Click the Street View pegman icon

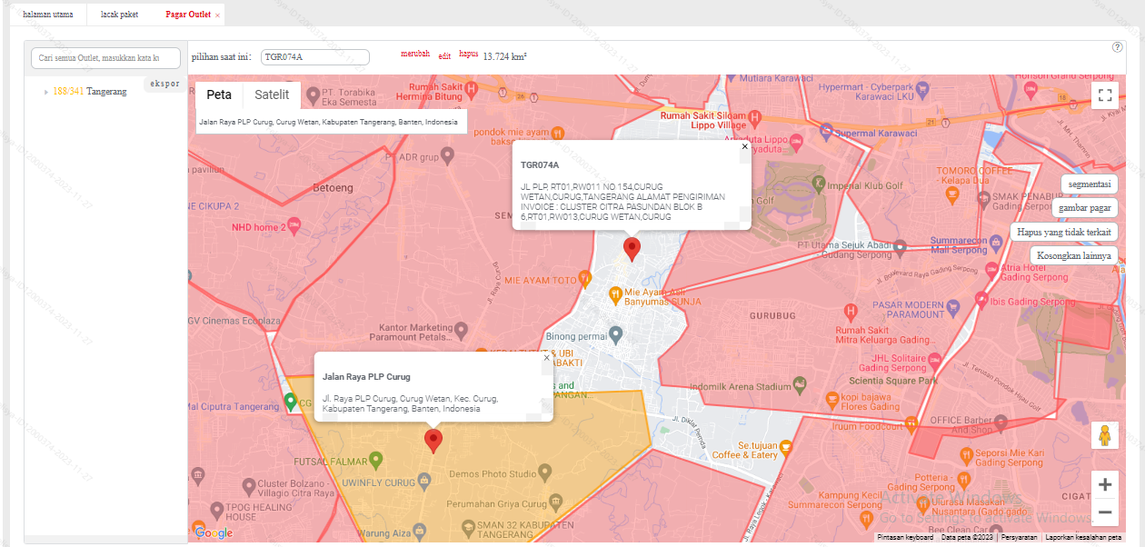coord(1105,435)
